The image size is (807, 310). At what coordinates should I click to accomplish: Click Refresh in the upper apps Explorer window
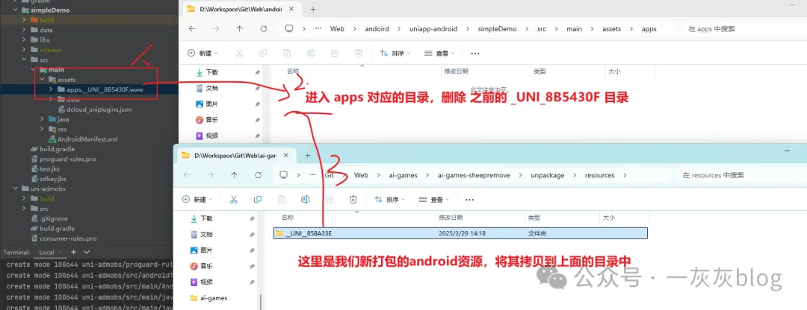click(x=263, y=29)
